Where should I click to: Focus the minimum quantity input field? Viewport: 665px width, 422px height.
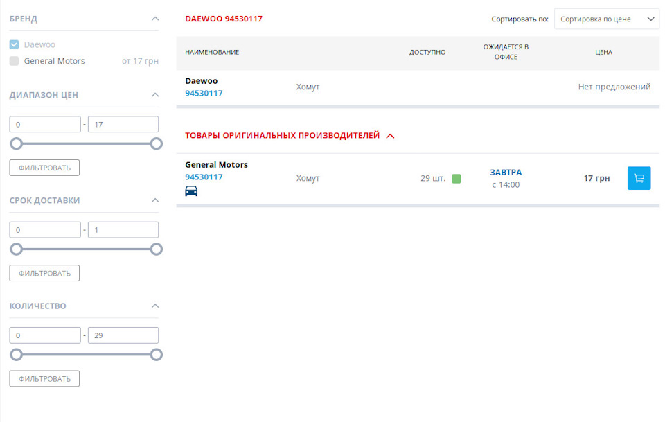coord(45,335)
